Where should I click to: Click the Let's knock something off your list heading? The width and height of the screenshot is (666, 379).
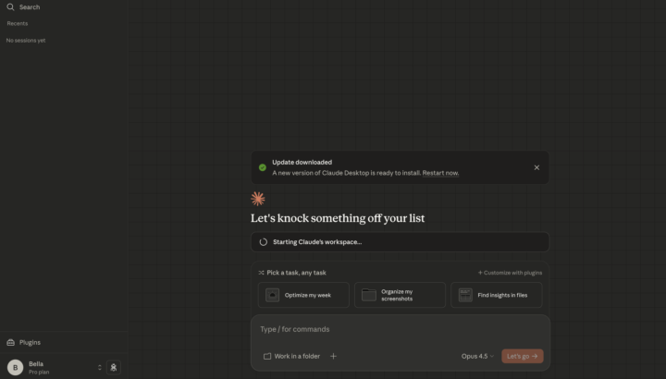pos(338,218)
